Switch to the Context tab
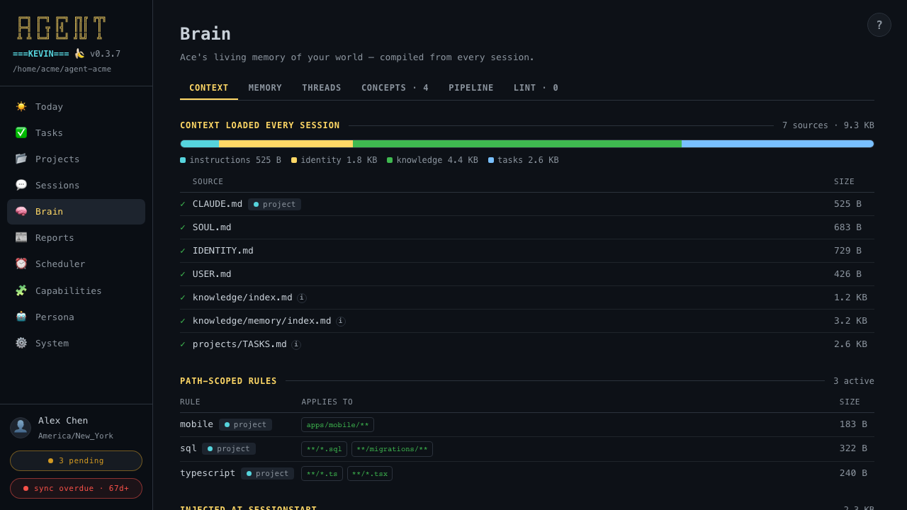The height and width of the screenshot is (510, 907). (209, 88)
